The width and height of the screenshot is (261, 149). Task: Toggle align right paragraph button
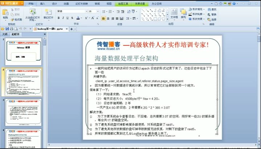click(x=113, y=18)
